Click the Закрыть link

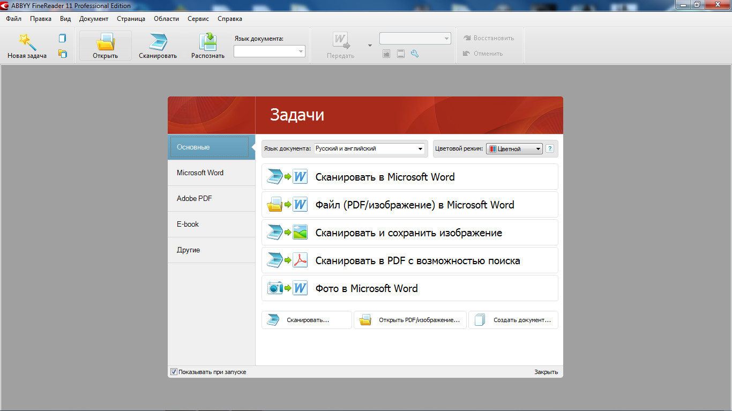(x=546, y=372)
